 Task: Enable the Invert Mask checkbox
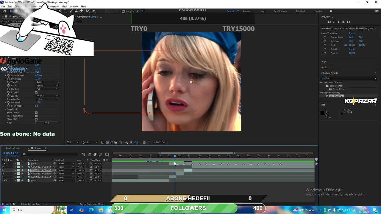36,106
